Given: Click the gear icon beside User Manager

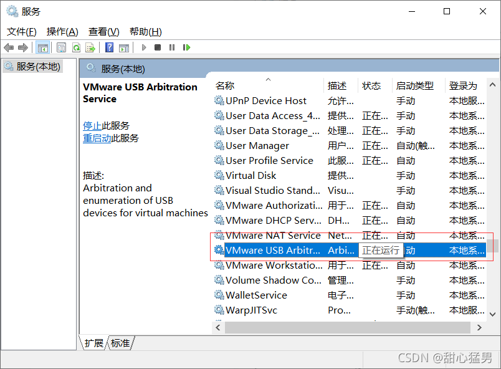Looking at the screenshot, I should (x=219, y=145).
